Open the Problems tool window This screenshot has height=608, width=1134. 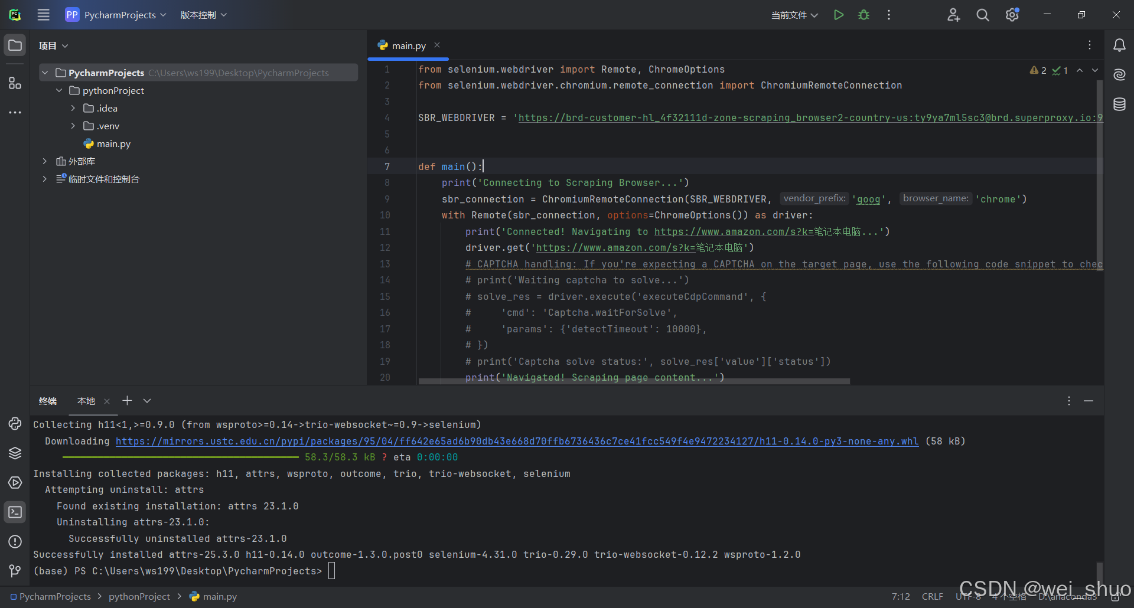[x=15, y=541]
